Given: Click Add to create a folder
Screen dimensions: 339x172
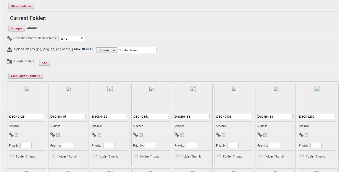Looking at the screenshot, I should (45, 63).
